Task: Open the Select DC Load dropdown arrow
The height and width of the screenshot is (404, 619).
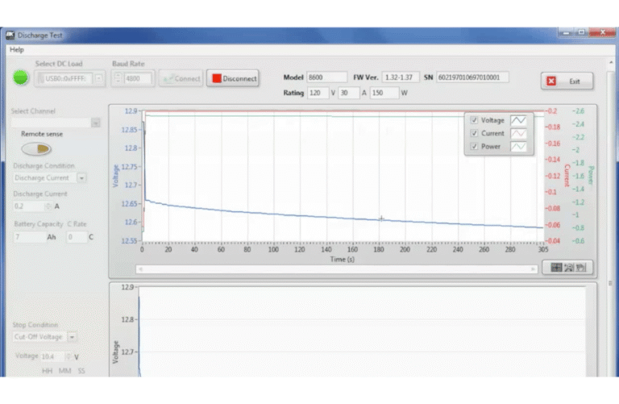Action: pyautogui.click(x=98, y=78)
